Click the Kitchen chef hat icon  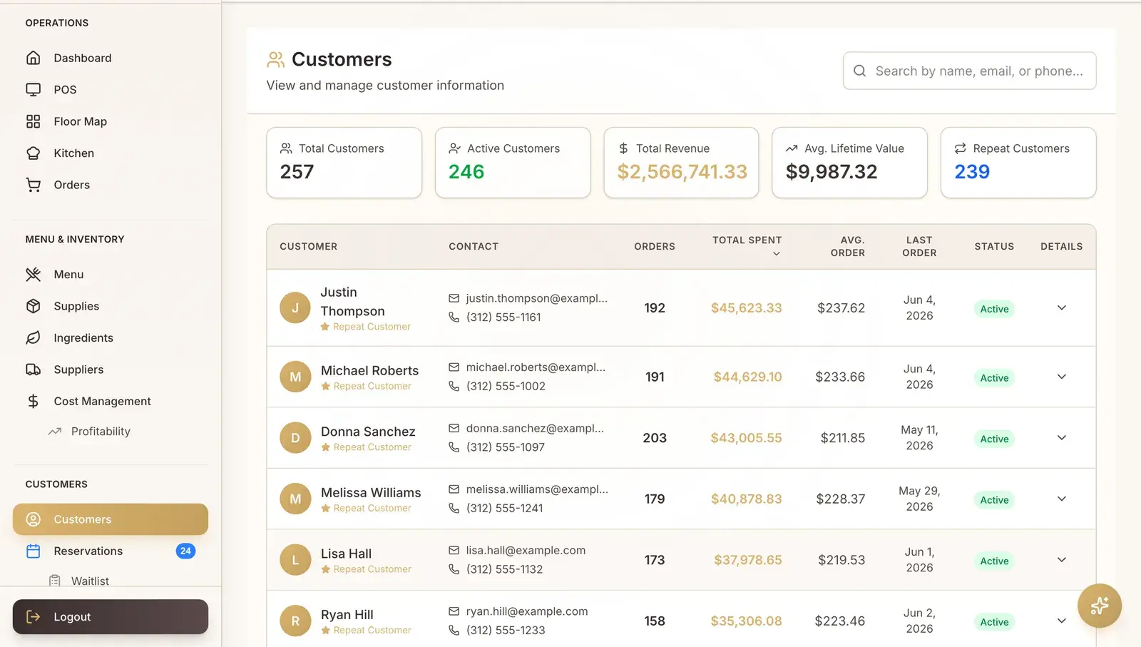(x=33, y=153)
